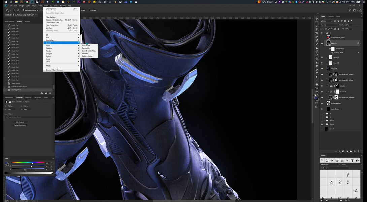
Task: Open the Windows Start menu
Action: click(6, 2)
